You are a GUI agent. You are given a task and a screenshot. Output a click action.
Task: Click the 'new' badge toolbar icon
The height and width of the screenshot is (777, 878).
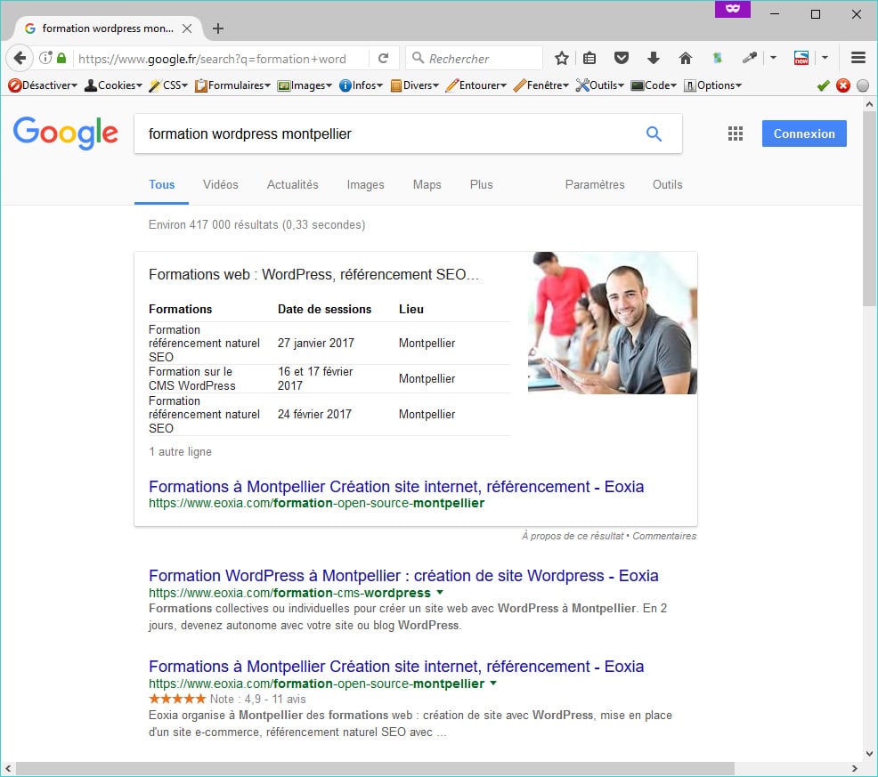[x=801, y=58]
